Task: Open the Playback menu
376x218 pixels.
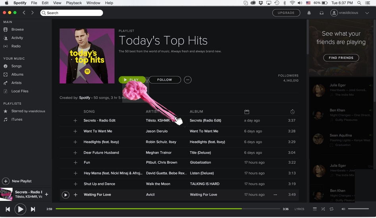Action: (74, 3)
